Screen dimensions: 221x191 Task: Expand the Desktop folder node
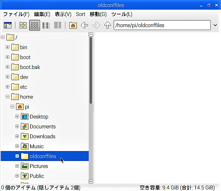coord(17,117)
